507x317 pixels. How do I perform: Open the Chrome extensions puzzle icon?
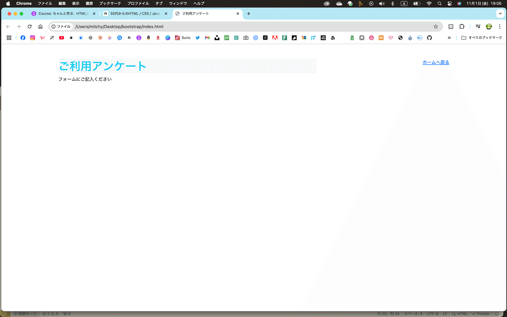pos(462,26)
